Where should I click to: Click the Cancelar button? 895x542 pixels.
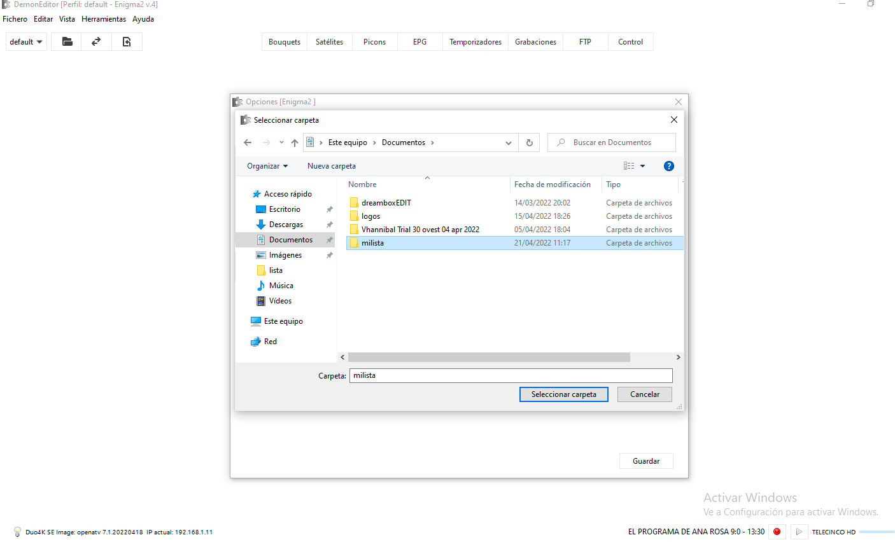tap(644, 394)
